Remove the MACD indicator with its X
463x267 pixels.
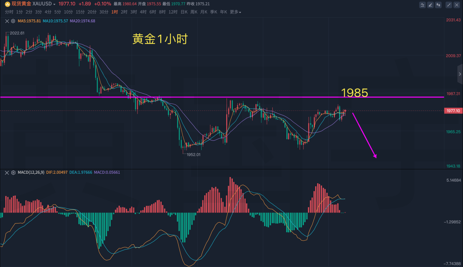[x=7, y=172]
